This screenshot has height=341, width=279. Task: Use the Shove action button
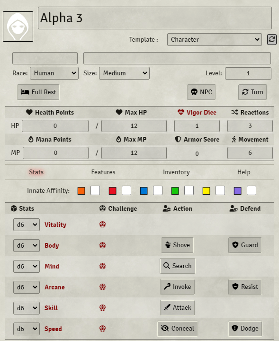tap(177, 245)
